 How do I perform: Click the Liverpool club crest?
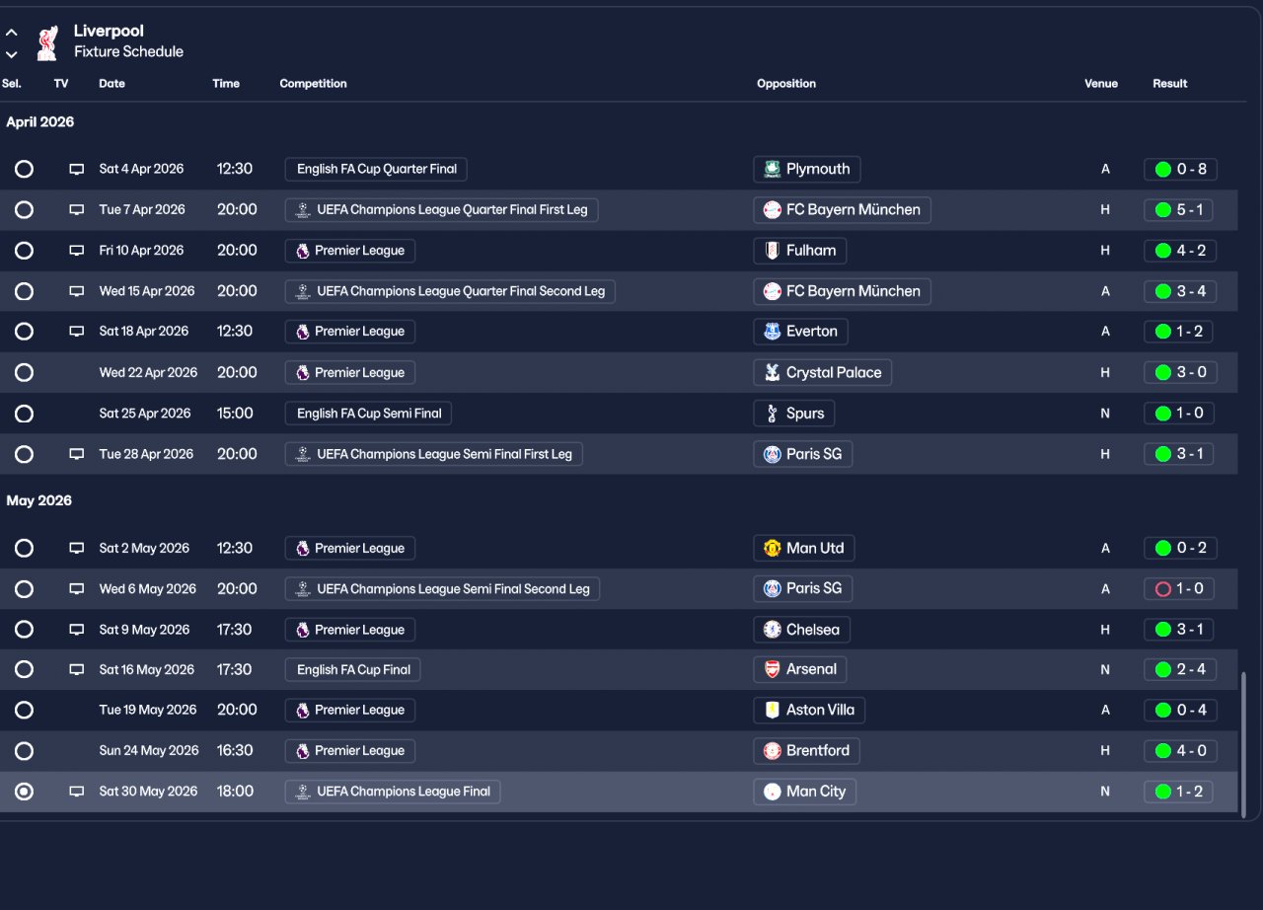tap(46, 41)
